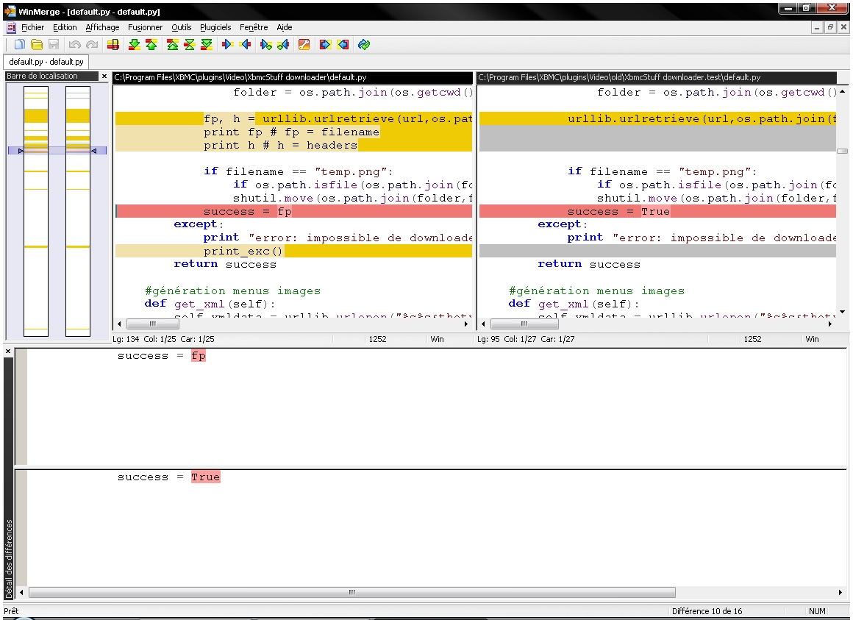This screenshot has width=853, height=620.
Task: Open the Fusionner menu
Action: pyautogui.click(x=145, y=27)
